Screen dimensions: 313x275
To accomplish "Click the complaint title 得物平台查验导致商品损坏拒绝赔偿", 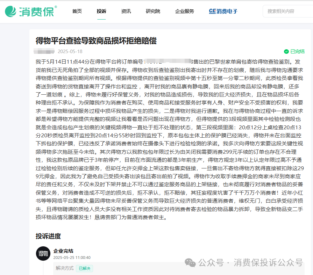I will click(x=96, y=41).
